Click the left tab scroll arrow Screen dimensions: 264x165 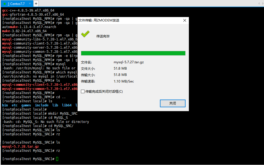[x=259, y=4]
